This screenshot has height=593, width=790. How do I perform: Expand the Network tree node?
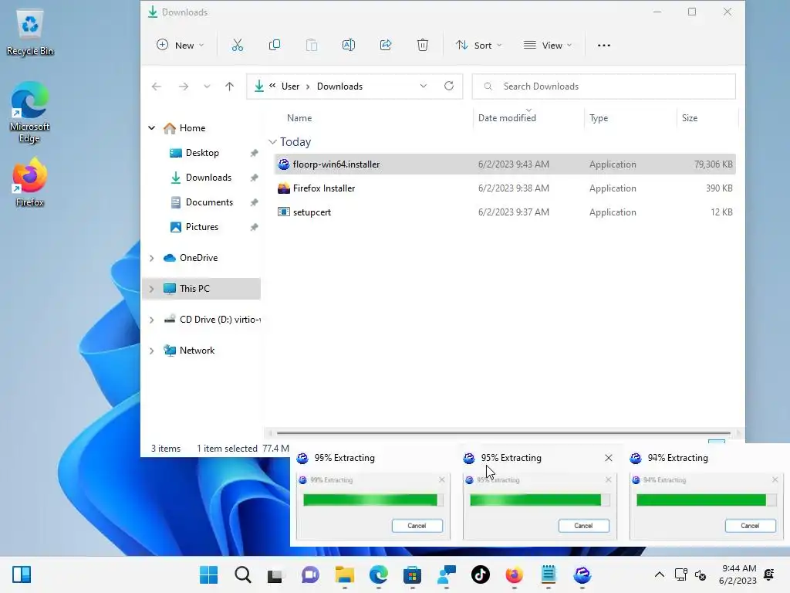click(152, 351)
